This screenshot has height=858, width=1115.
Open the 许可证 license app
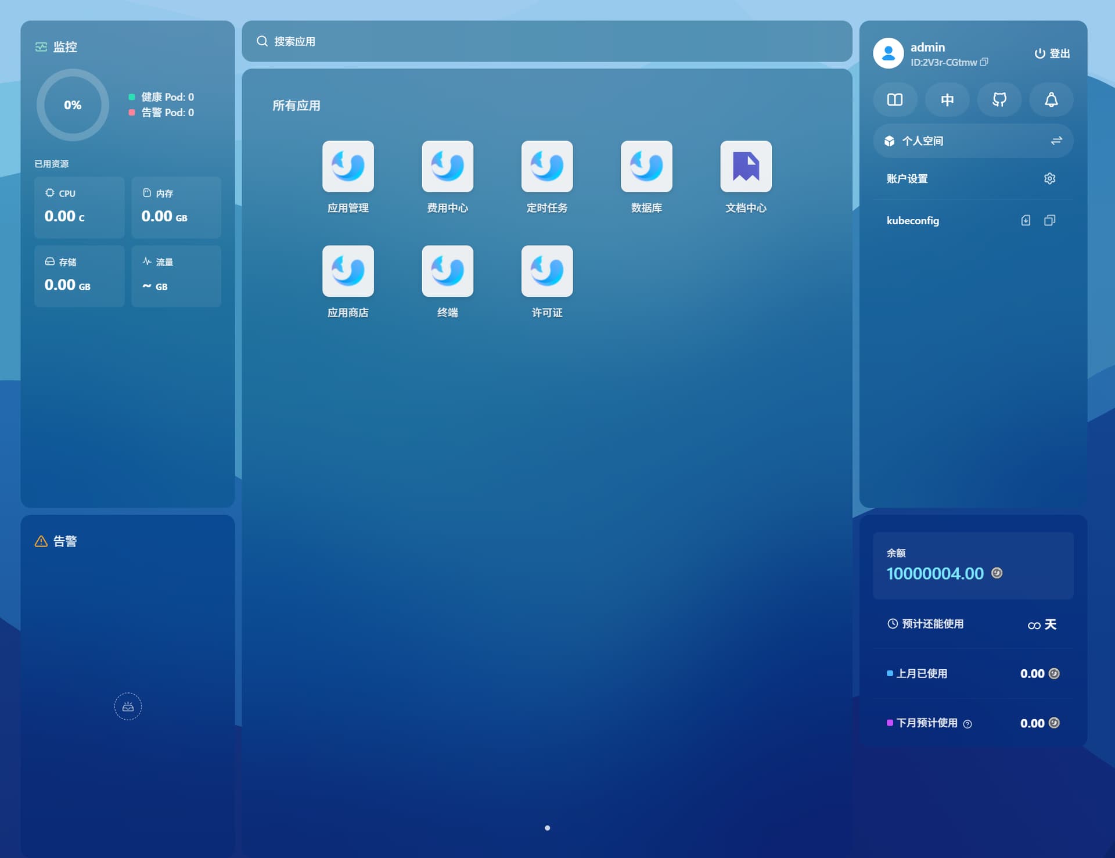(546, 271)
